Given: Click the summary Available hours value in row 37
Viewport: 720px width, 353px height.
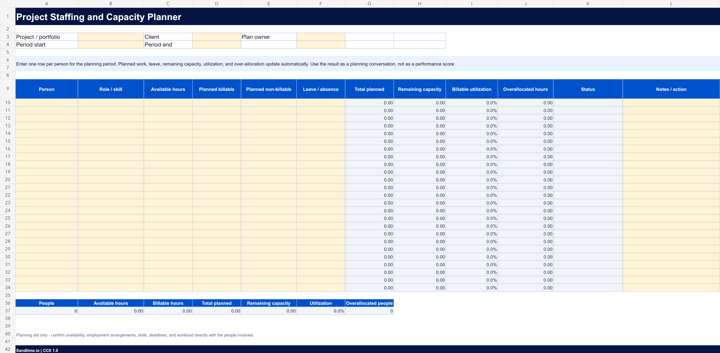Looking at the screenshot, I should 111,311.
